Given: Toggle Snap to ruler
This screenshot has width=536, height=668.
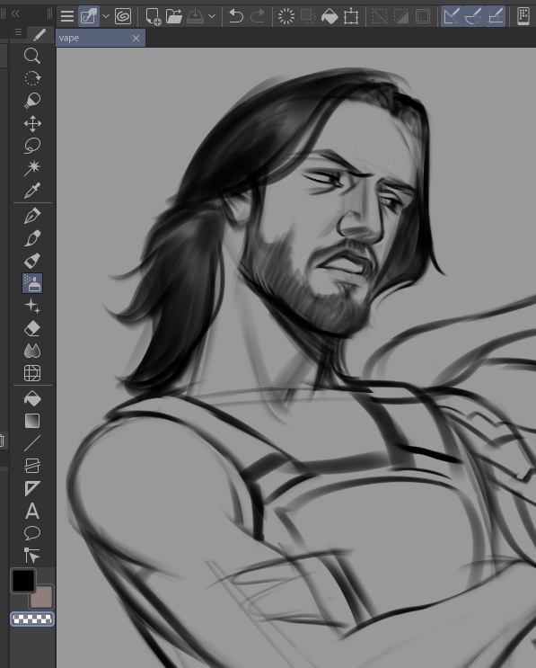Looking at the screenshot, I should [452, 16].
